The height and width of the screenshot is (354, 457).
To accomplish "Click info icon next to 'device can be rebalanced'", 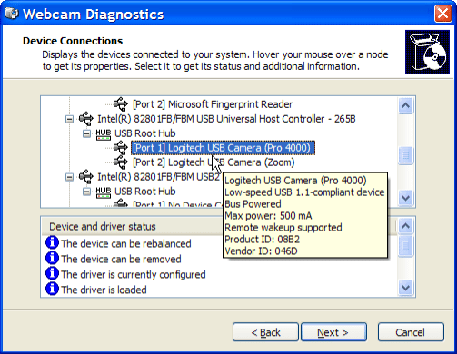I will click(x=52, y=242).
